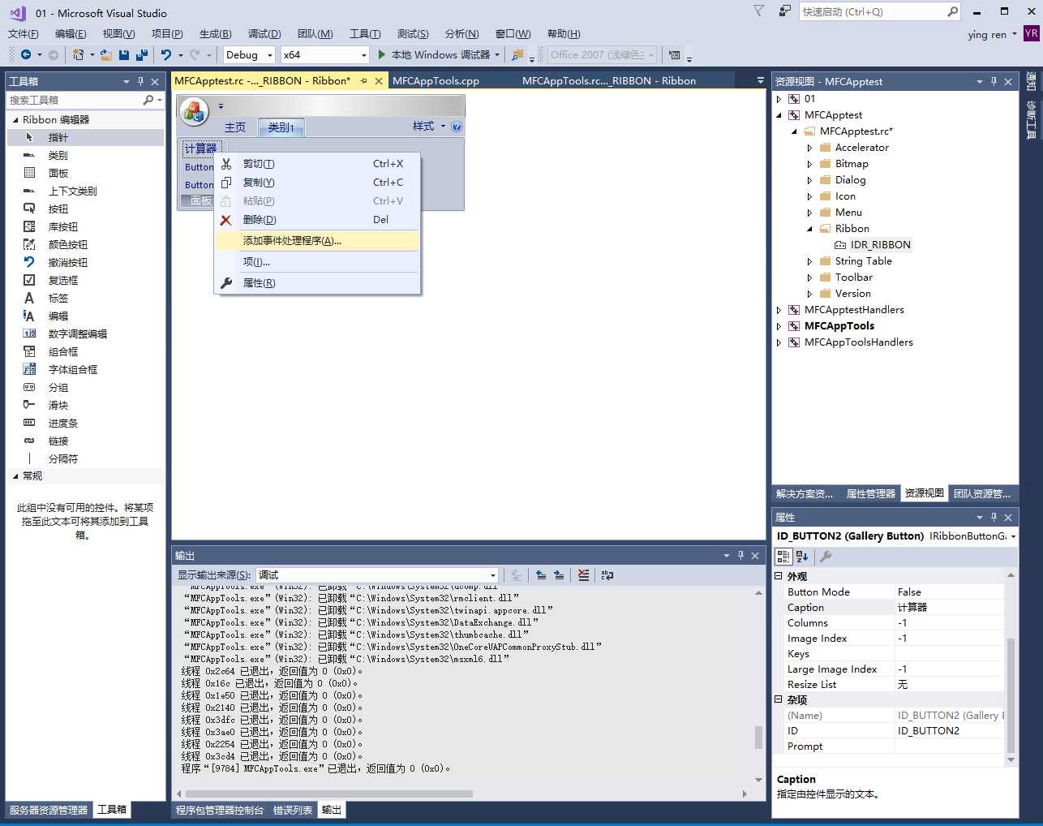Select 删除 delete in context menu
The height and width of the screenshot is (826, 1043).
click(317, 219)
